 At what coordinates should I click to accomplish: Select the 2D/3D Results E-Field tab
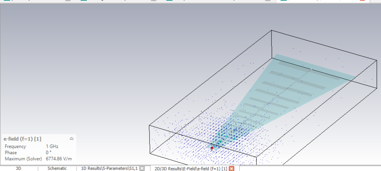tap(190, 169)
